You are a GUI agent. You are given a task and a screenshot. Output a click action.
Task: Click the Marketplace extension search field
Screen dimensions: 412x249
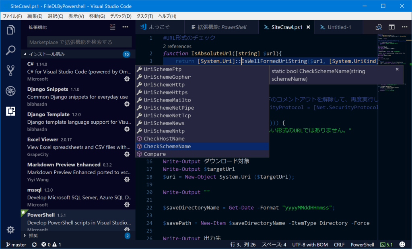pos(79,42)
